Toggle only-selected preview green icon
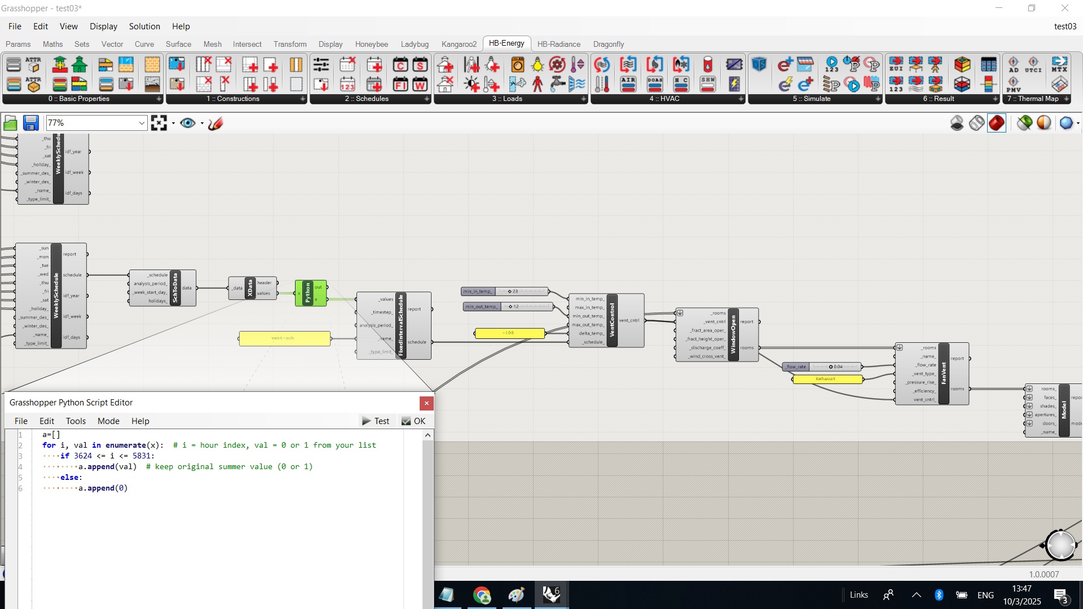Screen dimensions: 1083x609 1024,123
